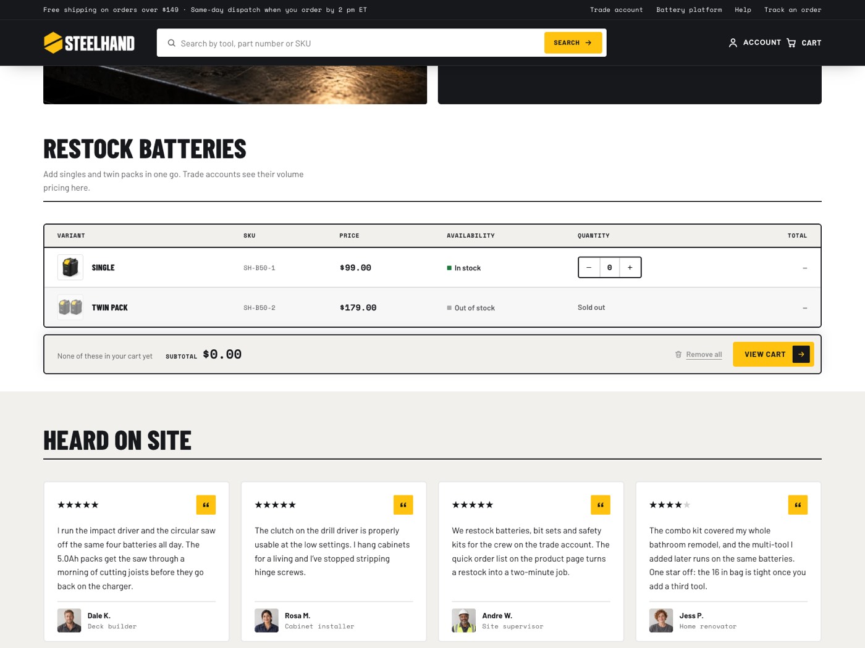This screenshot has height=648, width=865.
Task: Open the Trade account link
Action: click(616, 10)
